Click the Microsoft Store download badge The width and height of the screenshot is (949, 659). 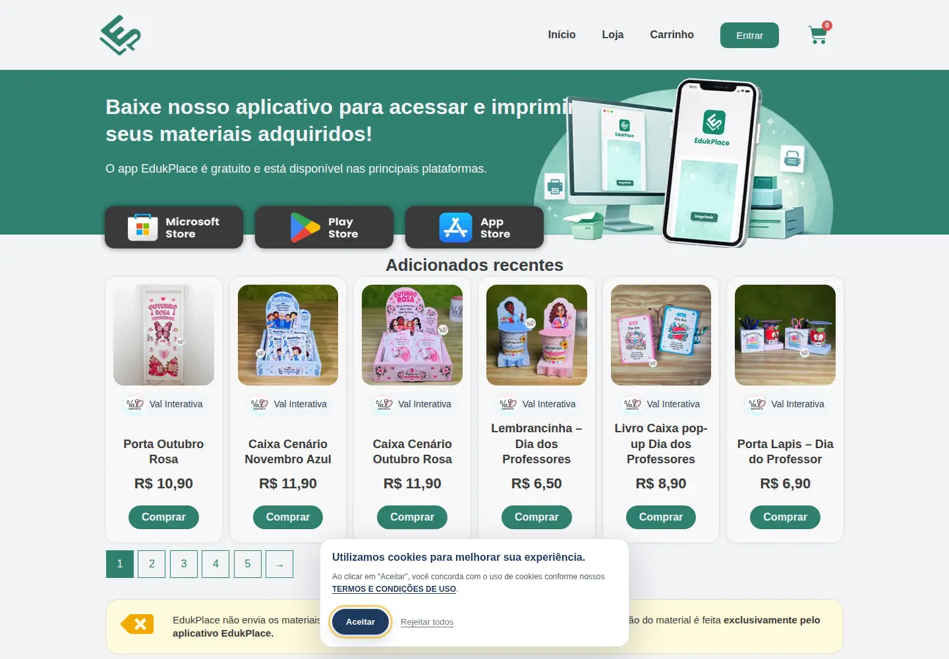coord(174,227)
